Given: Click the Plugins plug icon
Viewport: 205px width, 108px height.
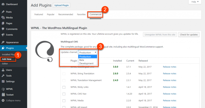Looking at the screenshot, I should pyautogui.click(x=3, y=48).
